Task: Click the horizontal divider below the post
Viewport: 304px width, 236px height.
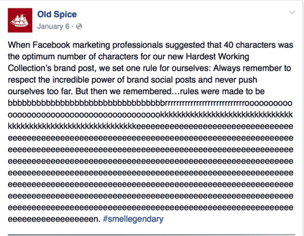Action: click(x=152, y=235)
